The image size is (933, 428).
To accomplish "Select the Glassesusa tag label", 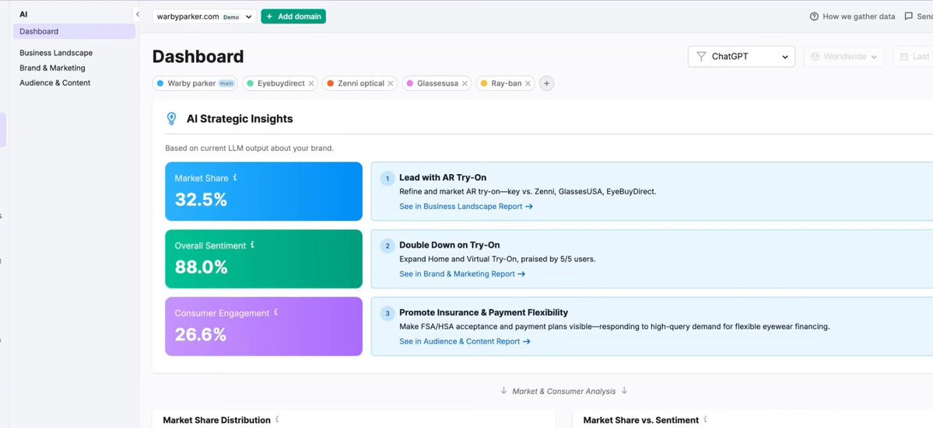I will (x=437, y=84).
